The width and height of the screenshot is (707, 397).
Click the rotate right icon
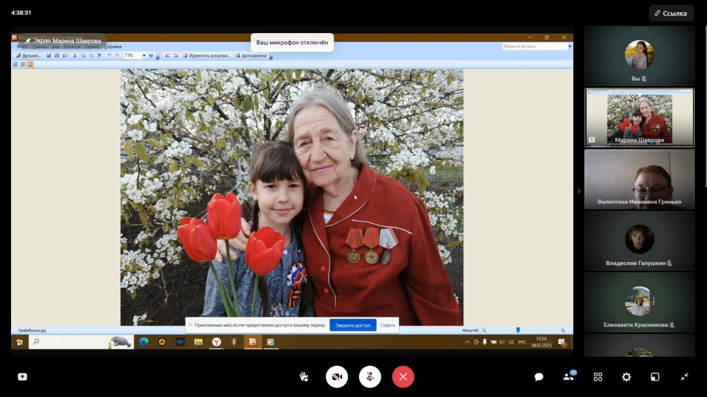coord(176,56)
